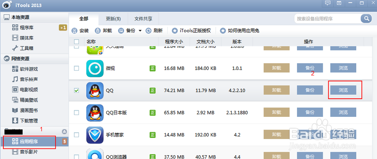The width and height of the screenshot is (377, 159).
Task: Open the title bar dropdown menu icon
Action: click(x=339, y=3)
